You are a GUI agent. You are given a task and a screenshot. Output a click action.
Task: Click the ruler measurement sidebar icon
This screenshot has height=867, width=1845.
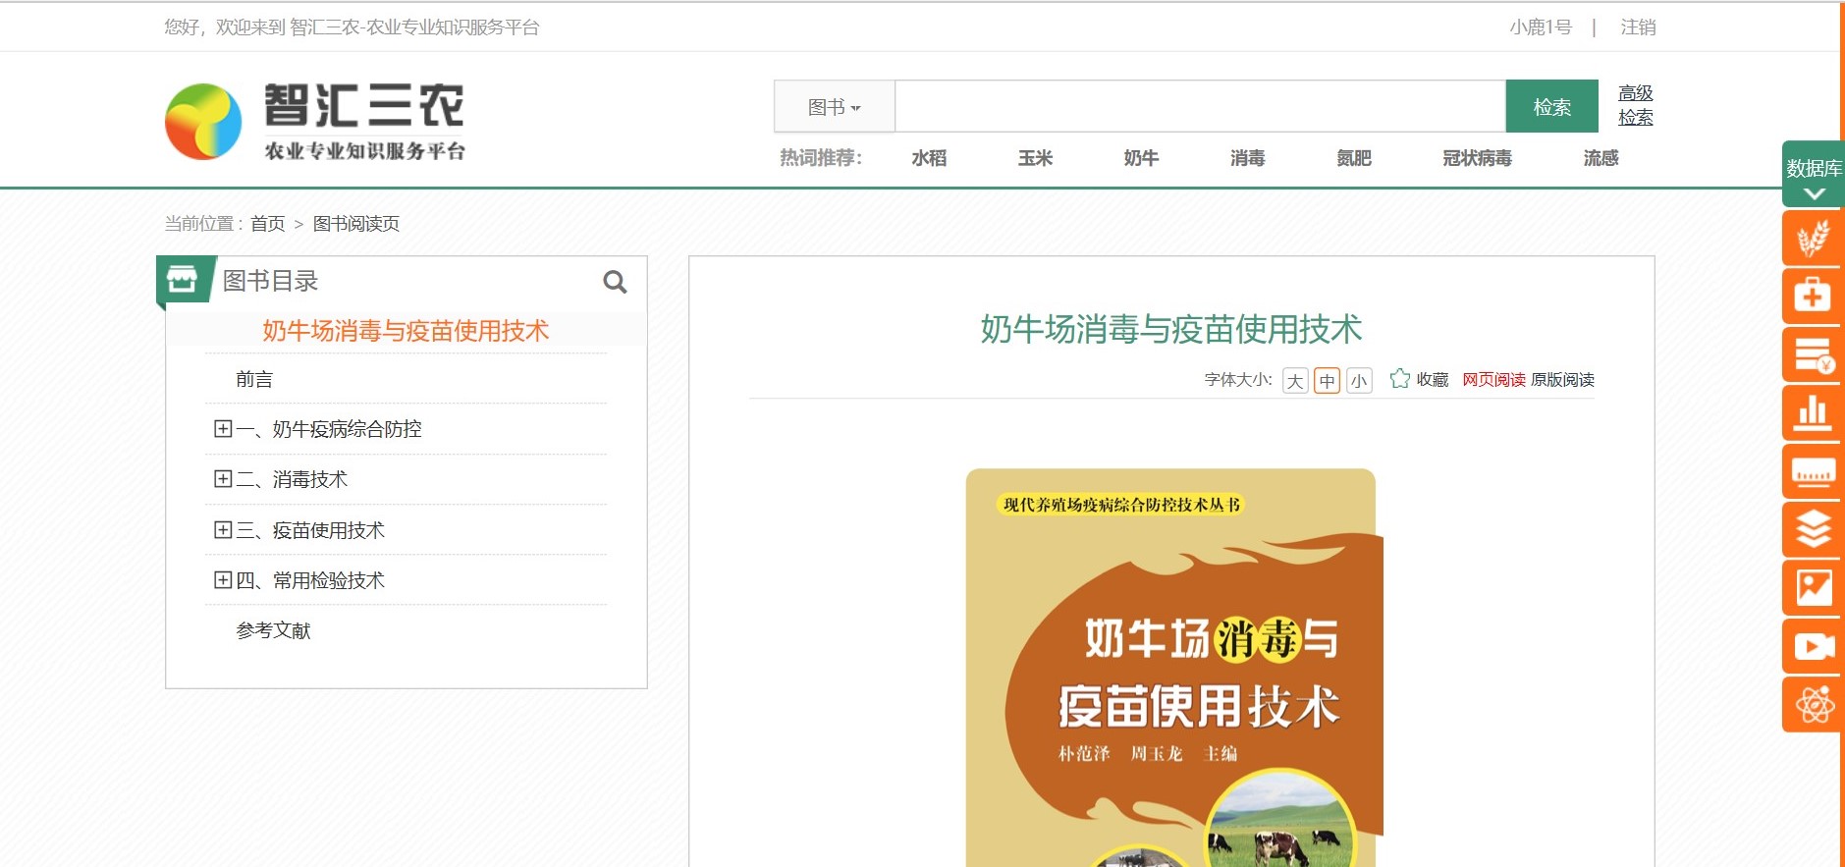coord(1813,471)
